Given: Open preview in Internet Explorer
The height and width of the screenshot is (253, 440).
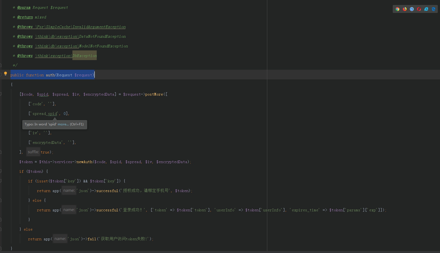Looking at the screenshot, I should pyautogui.click(x=426, y=9).
